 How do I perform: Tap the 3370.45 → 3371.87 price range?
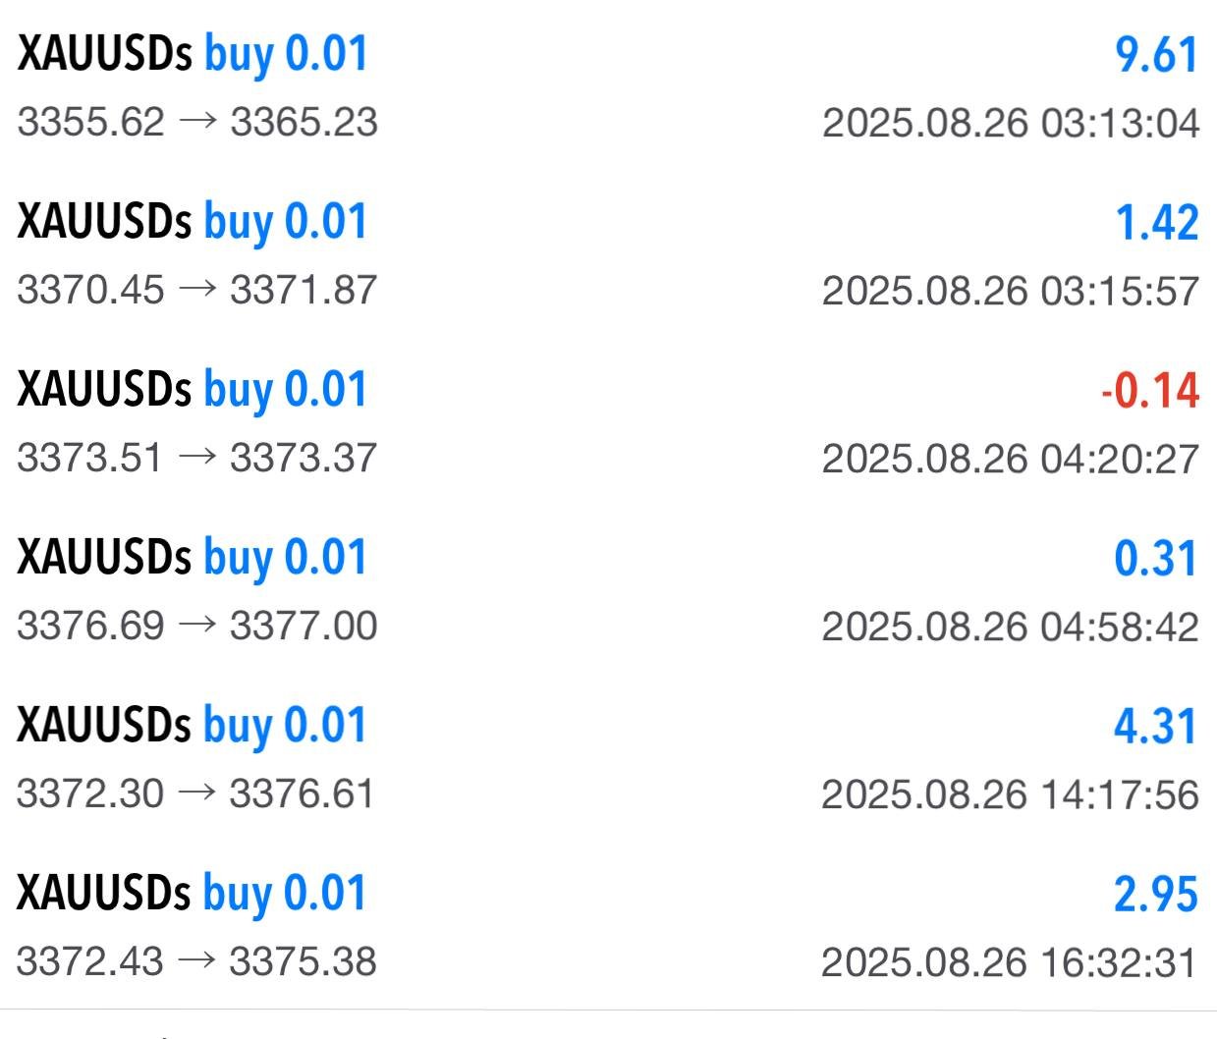pyautogui.click(x=197, y=291)
